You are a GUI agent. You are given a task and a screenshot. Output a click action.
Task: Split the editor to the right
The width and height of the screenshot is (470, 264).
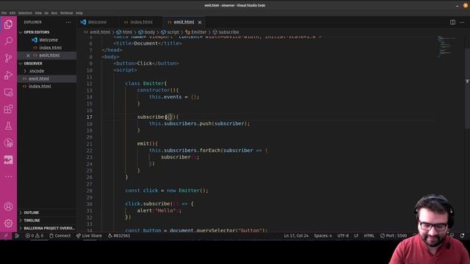click(x=452, y=22)
